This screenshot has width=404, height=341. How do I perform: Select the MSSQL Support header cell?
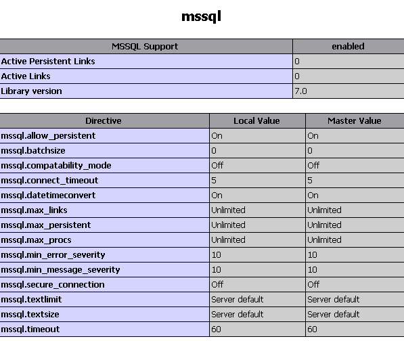[x=145, y=47]
